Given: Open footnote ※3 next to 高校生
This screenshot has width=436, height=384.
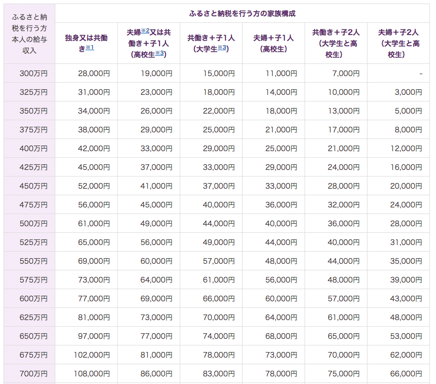Looking at the screenshot, I should click(x=159, y=53).
